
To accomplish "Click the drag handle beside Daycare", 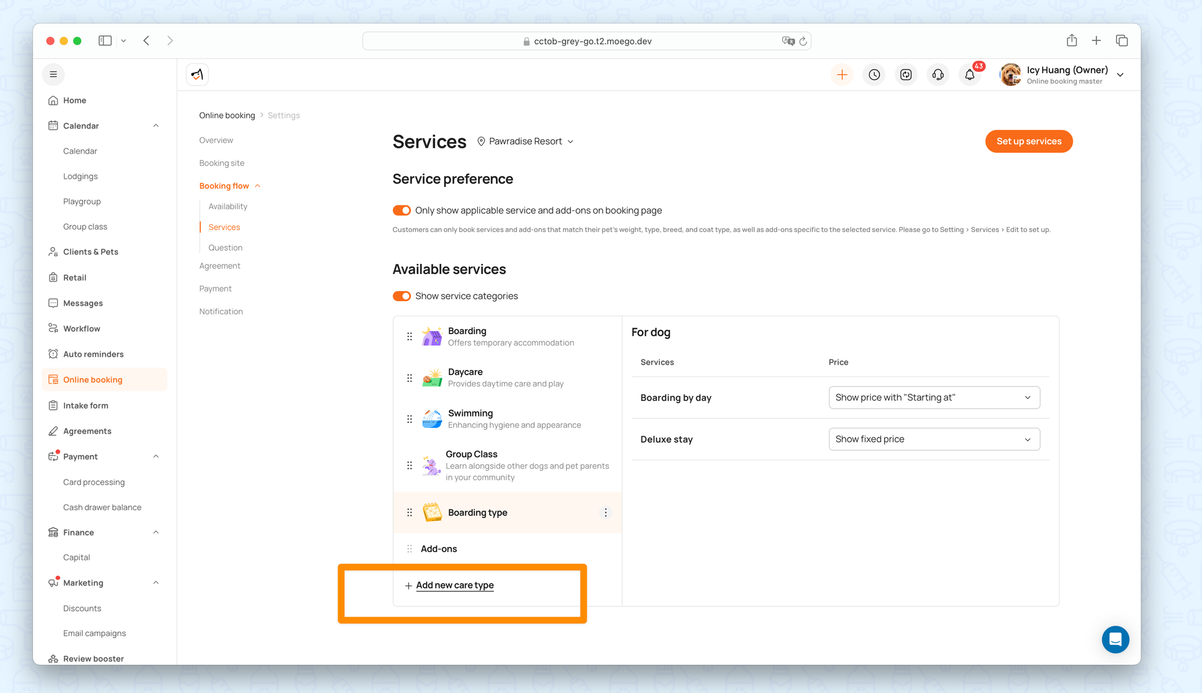I will click(x=409, y=378).
